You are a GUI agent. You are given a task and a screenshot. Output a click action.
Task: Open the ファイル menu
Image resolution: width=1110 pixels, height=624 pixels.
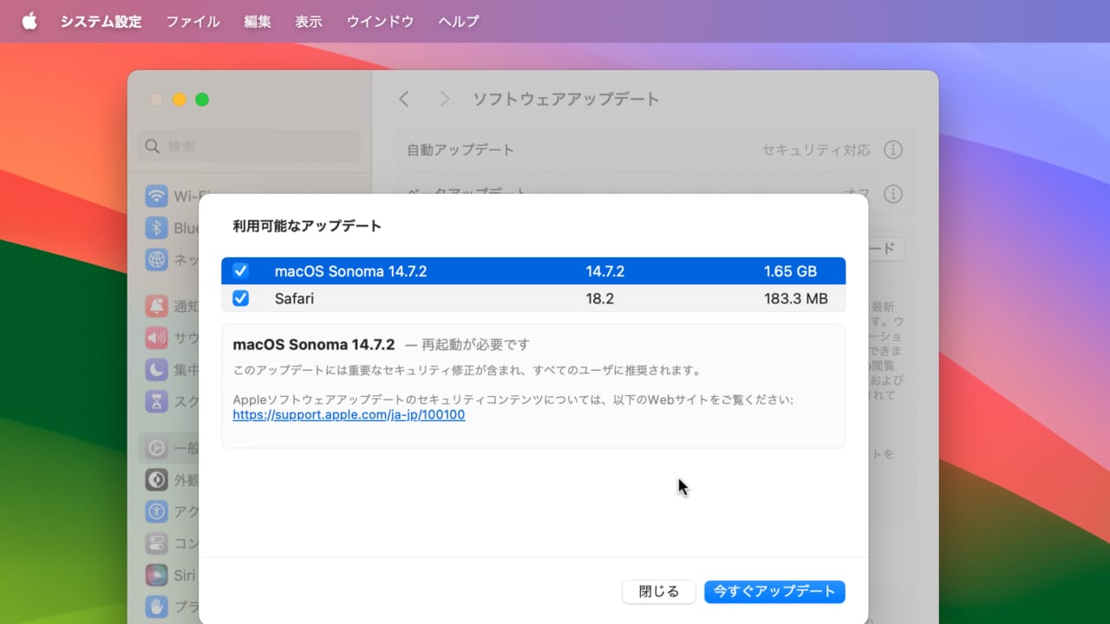click(x=193, y=22)
